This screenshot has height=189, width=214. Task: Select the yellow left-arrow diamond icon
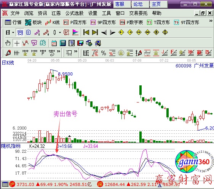[x=121, y=32]
